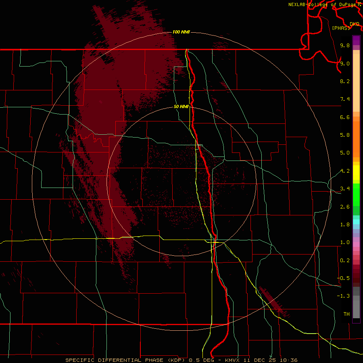This screenshot has width=363, height=363.
Task: Click the bright green color bar segment
Action: click(356, 195)
